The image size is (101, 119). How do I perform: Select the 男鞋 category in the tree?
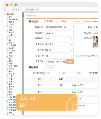(x=11, y=92)
